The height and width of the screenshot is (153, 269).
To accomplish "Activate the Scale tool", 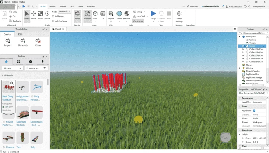I will [40, 15].
